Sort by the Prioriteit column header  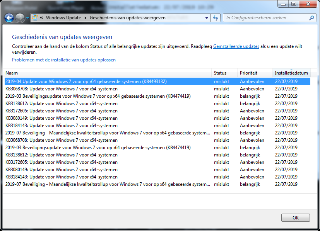tap(255, 73)
